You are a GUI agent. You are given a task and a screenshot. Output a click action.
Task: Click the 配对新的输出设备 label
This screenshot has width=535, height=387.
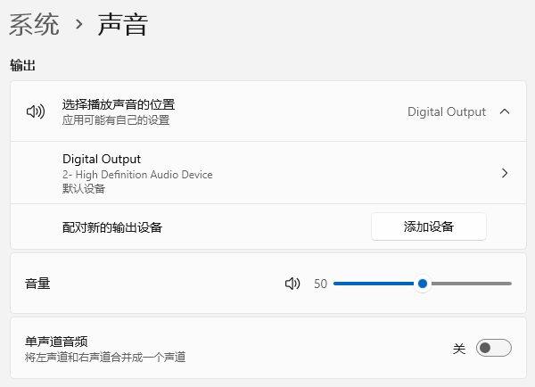click(112, 227)
